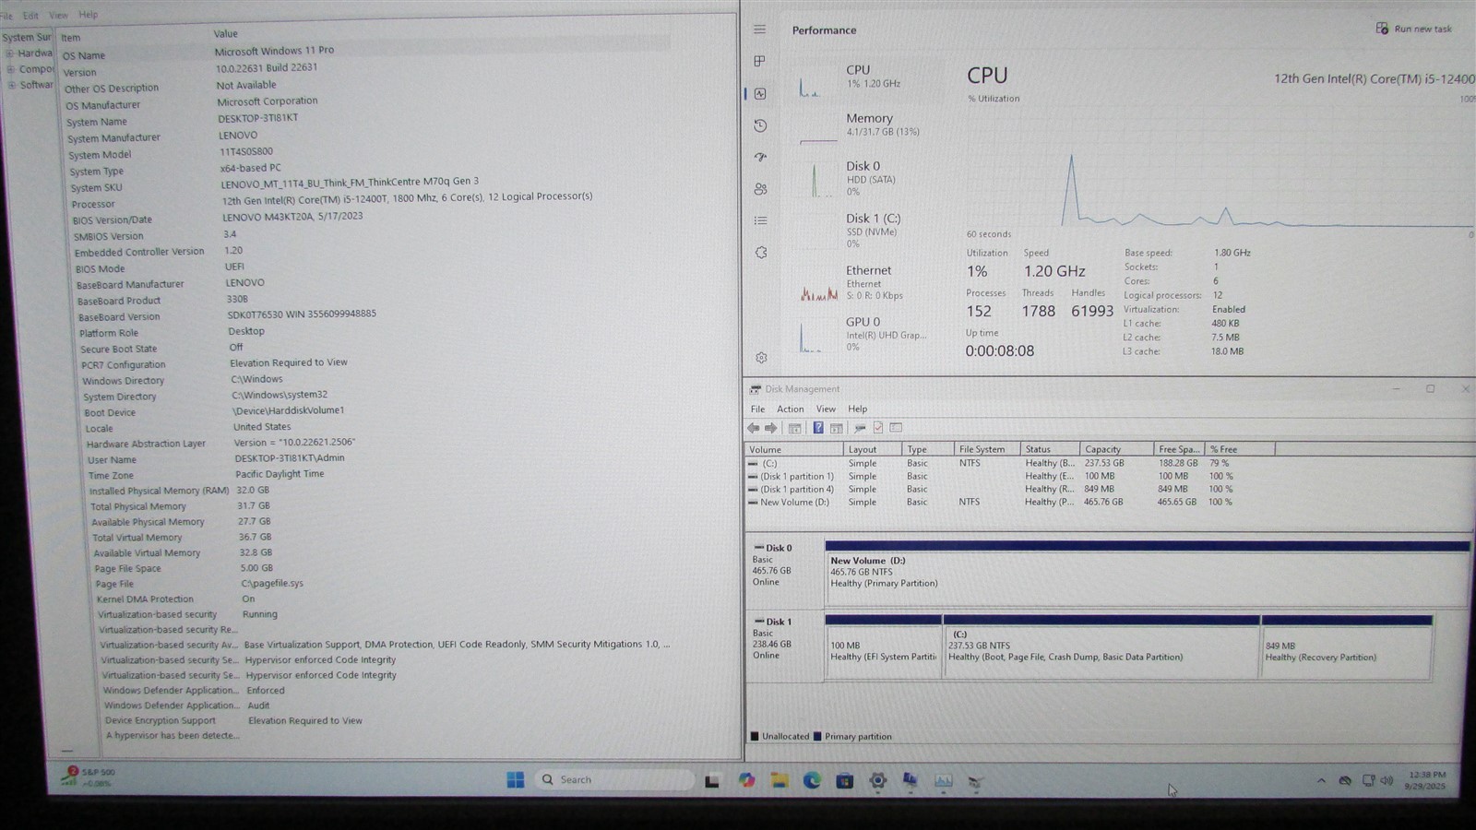Open Task Manager hamburger navigation menu
The height and width of the screenshot is (830, 1476).
tap(759, 30)
